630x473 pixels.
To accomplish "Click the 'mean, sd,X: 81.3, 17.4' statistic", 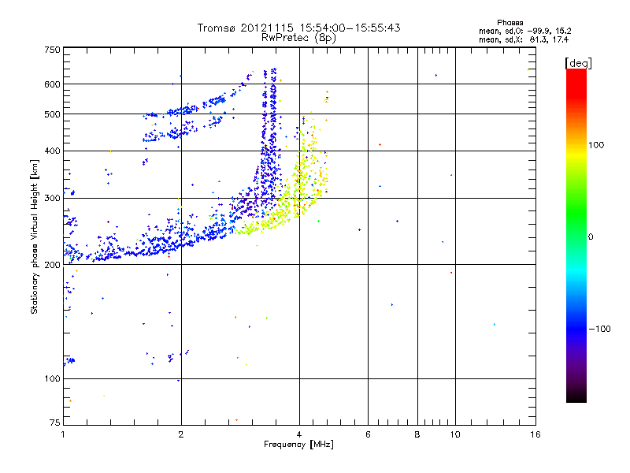I will [x=524, y=39].
